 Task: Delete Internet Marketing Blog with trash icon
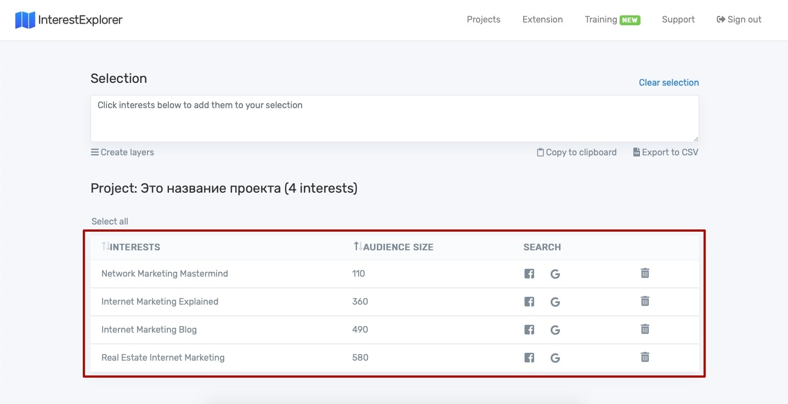tap(645, 329)
